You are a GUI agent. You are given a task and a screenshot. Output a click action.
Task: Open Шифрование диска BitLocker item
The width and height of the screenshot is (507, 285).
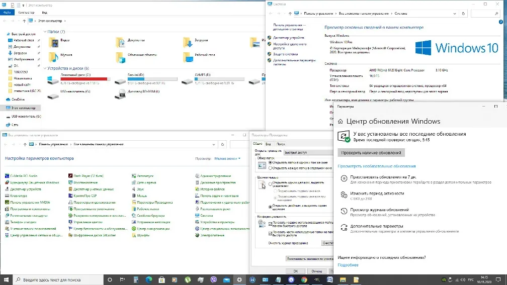pyautogui.click(x=92, y=235)
